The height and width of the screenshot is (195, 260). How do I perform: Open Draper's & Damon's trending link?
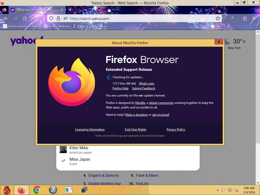point(104,175)
